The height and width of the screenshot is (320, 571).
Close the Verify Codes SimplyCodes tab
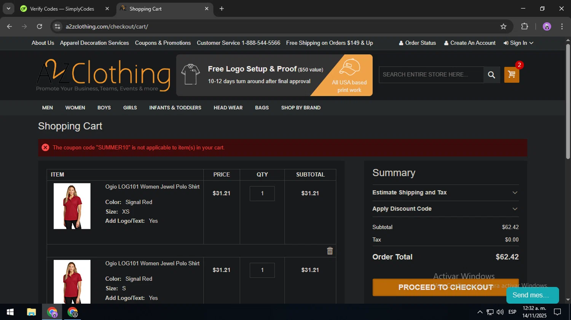[x=107, y=9]
